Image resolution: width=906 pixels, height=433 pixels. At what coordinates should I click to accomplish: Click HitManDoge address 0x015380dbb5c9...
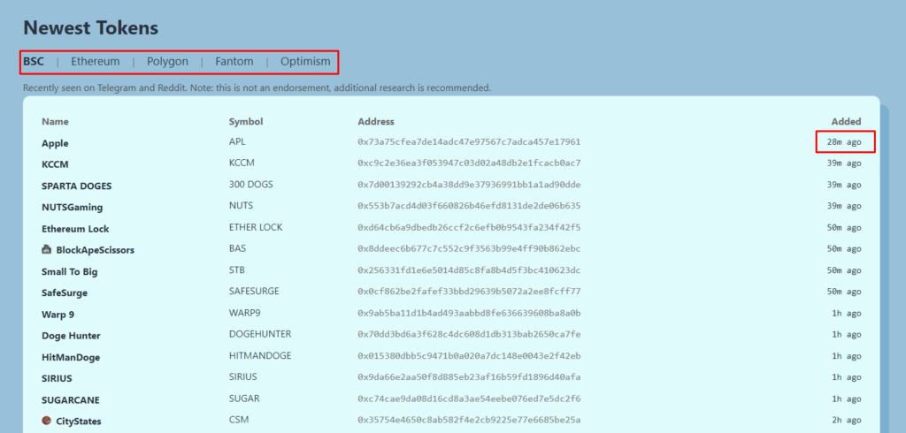[x=469, y=356]
